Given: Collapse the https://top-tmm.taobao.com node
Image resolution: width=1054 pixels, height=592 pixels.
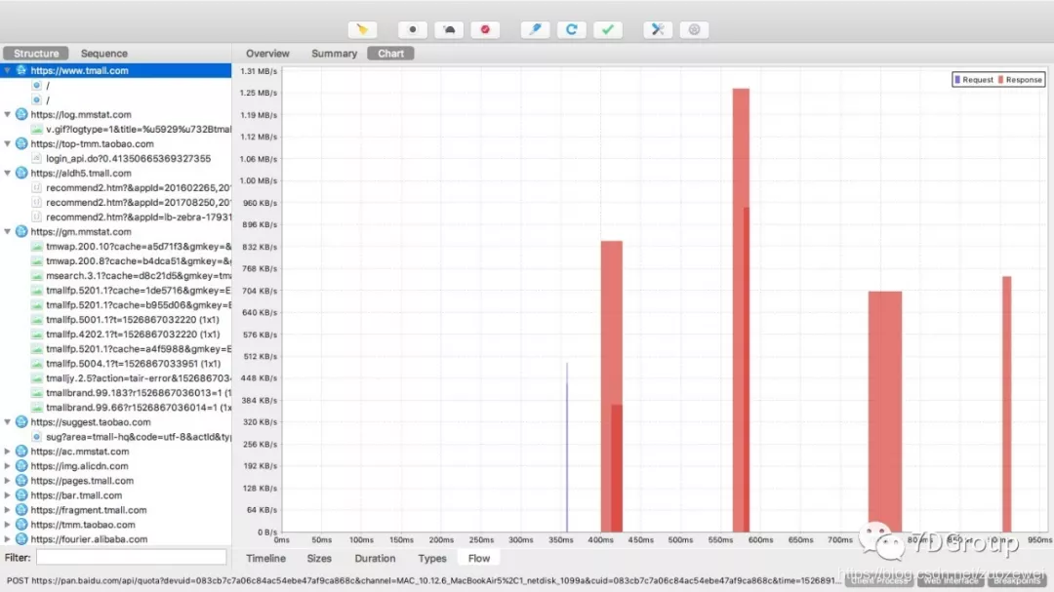Looking at the screenshot, I should click(x=8, y=143).
